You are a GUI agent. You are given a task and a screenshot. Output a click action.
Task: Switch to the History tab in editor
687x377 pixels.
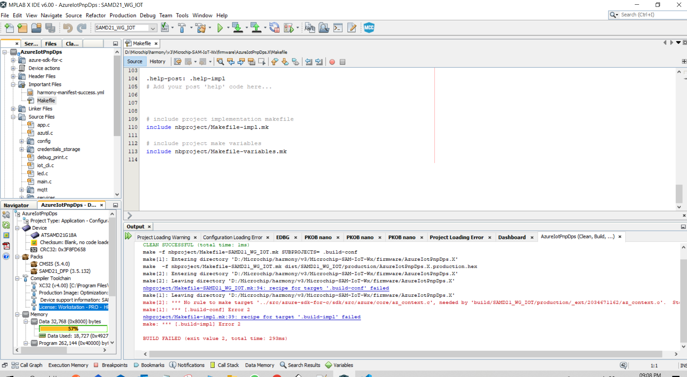pos(157,62)
